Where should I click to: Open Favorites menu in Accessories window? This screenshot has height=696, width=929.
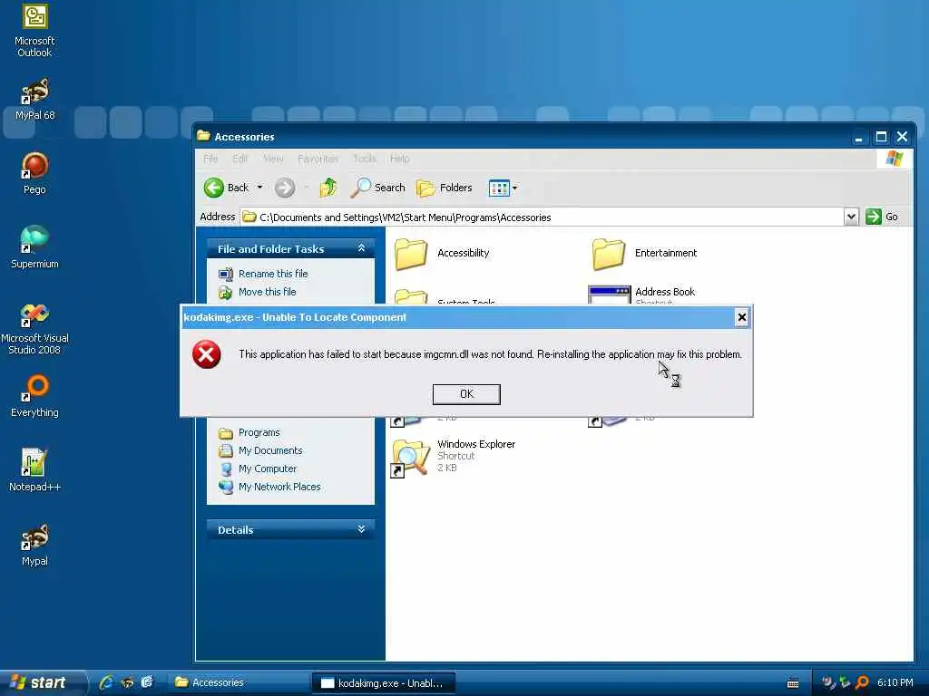click(x=318, y=159)
